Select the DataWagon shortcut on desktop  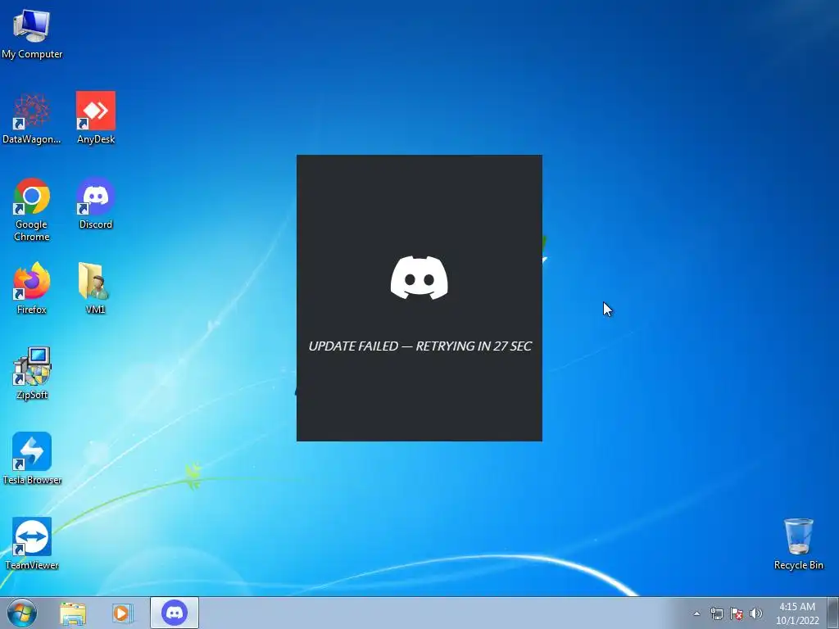tap(32, 119)
